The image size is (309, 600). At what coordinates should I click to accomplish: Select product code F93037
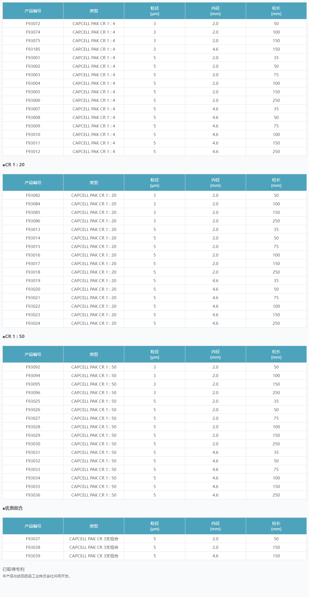[x=33, y=539]
